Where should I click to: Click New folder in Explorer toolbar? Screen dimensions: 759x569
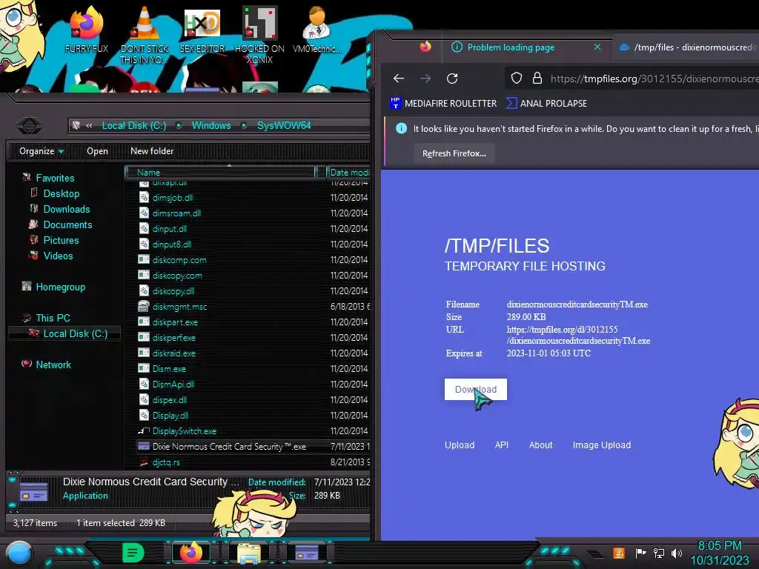[x=152, y=151]
